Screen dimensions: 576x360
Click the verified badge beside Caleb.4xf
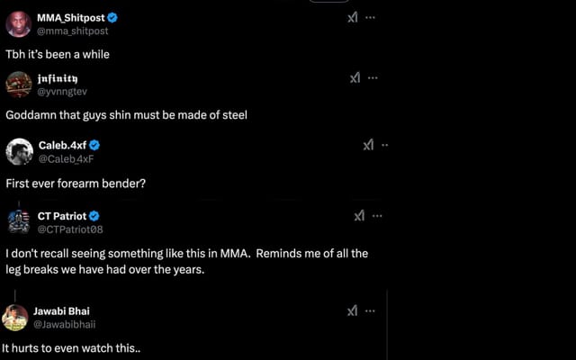click(x=94, y=145)
